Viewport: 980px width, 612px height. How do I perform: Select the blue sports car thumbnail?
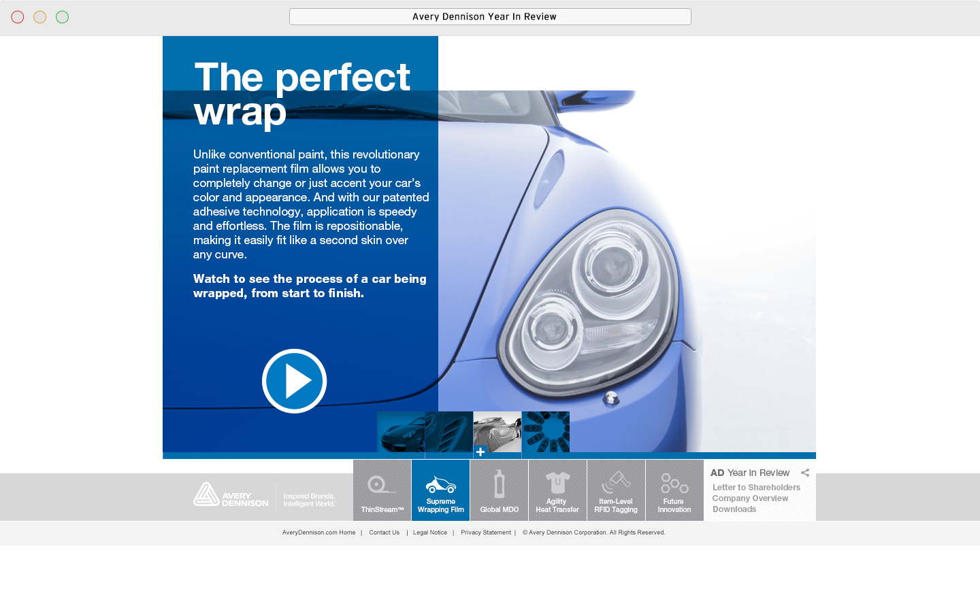pos(400,432)
